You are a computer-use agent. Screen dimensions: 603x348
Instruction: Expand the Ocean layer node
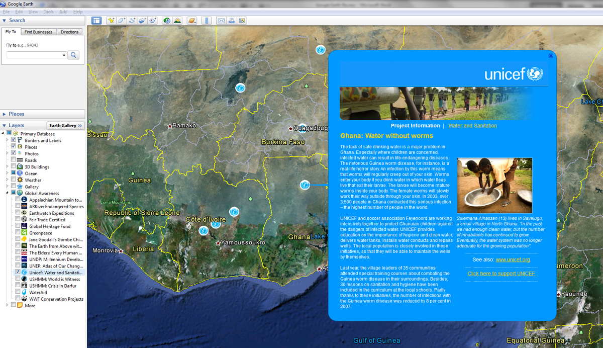point(8,173)
